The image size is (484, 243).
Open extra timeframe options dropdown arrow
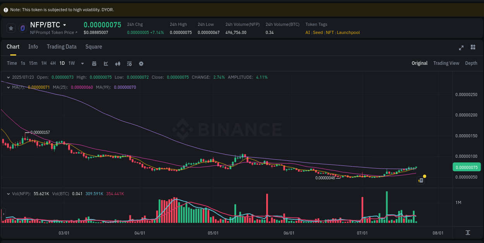(x=82, y=63)
